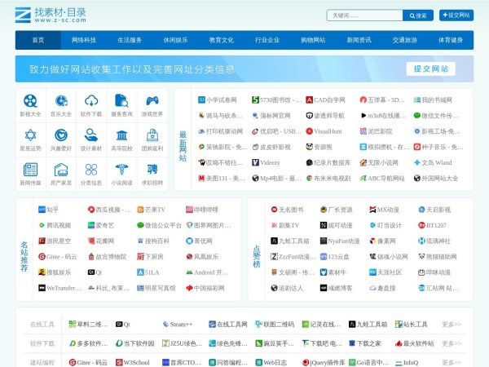Open the 教育文化 navigation tab
This screenshot has width=489, height=367.
click(222, 40)
